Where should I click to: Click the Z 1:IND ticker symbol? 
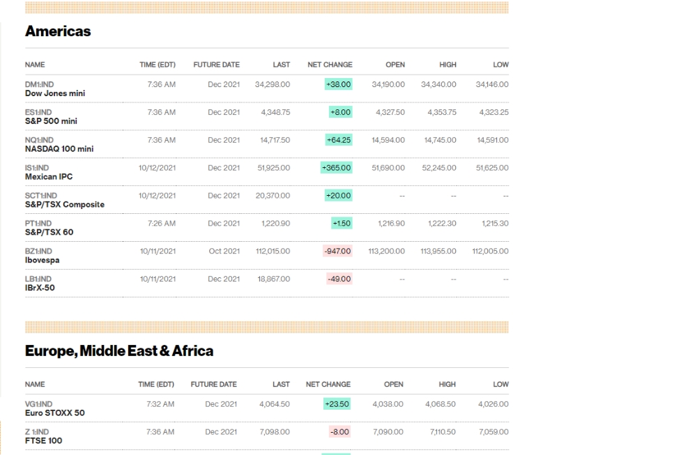[37, 431]
